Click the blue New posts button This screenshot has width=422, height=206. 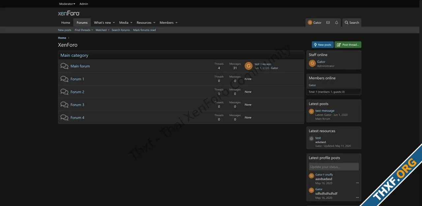click(x=323, y=45)
